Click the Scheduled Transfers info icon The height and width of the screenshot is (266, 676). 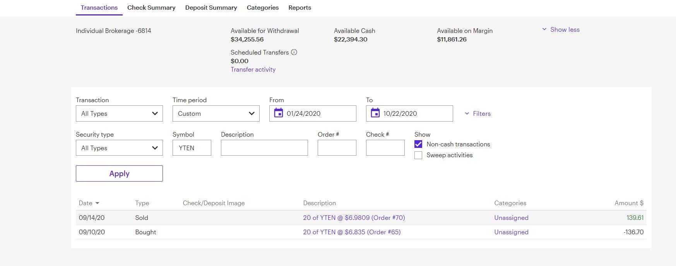coord(294,52)
